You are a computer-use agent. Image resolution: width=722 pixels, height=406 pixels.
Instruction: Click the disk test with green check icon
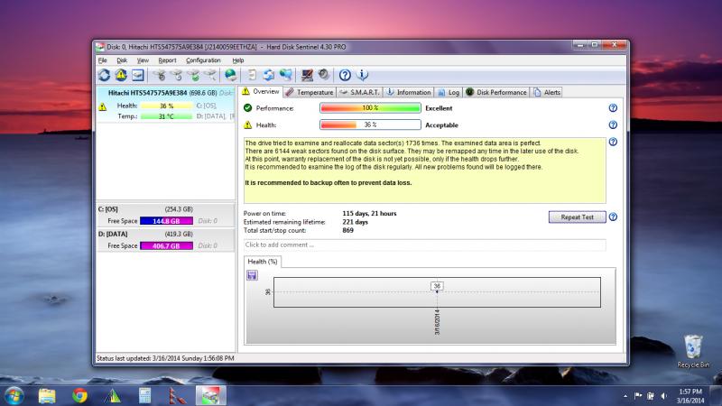pos(193,75)
